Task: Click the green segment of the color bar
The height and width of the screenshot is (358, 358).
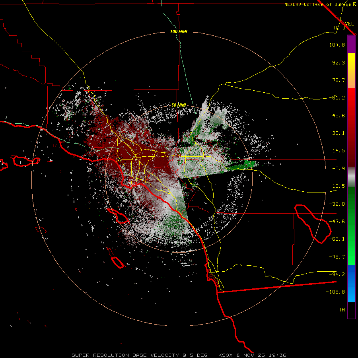Action: point(351,226)
